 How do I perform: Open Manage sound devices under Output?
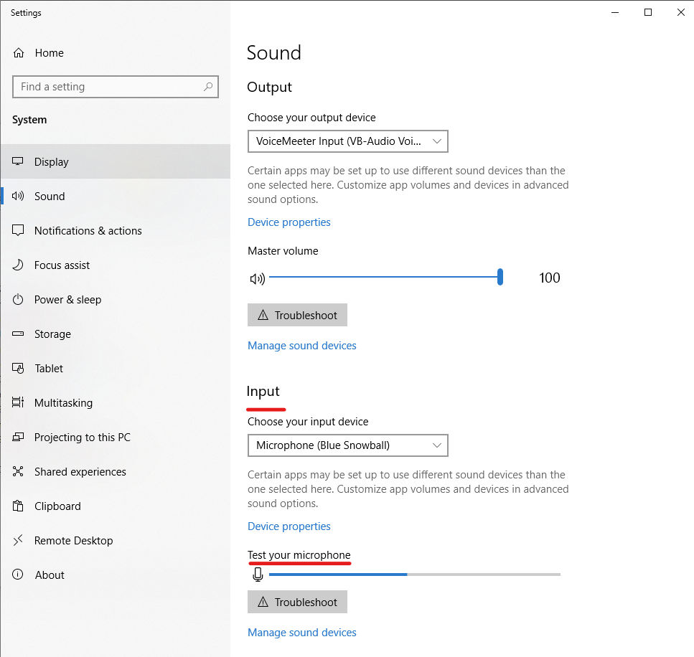click(x=302, y=346)
